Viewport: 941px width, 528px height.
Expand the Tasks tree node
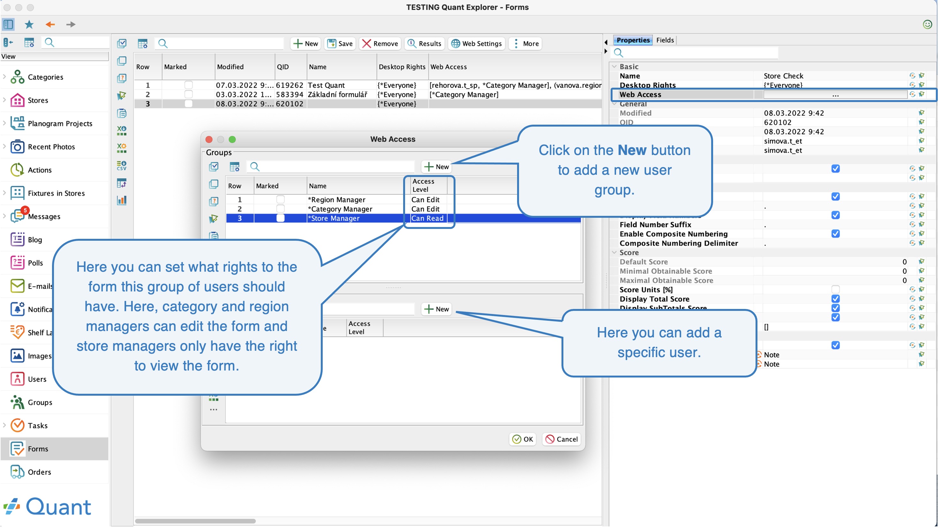(4, 425)
